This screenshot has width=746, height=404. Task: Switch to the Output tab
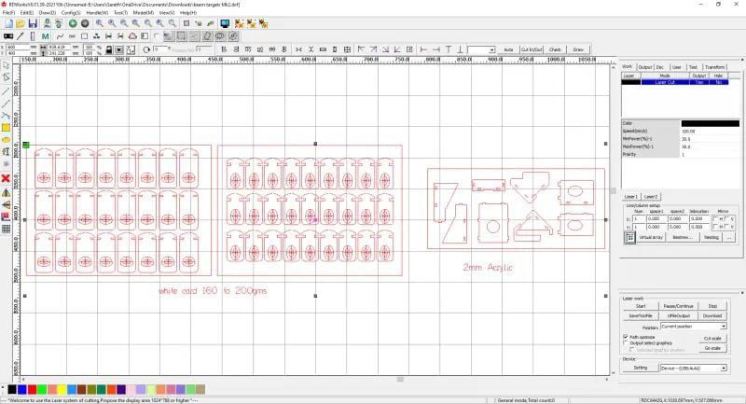point(644,67)
